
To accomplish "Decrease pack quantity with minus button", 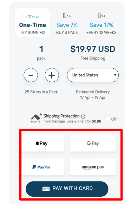I will [31, 75].
